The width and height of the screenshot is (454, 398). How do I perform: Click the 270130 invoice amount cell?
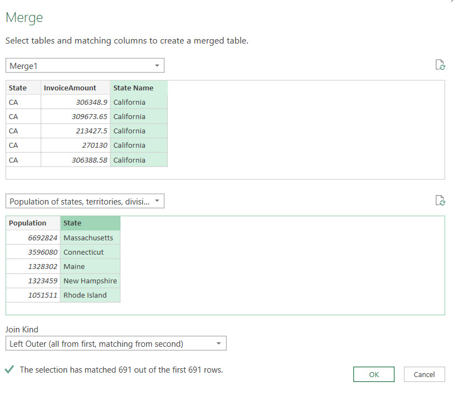coord(75,145)
